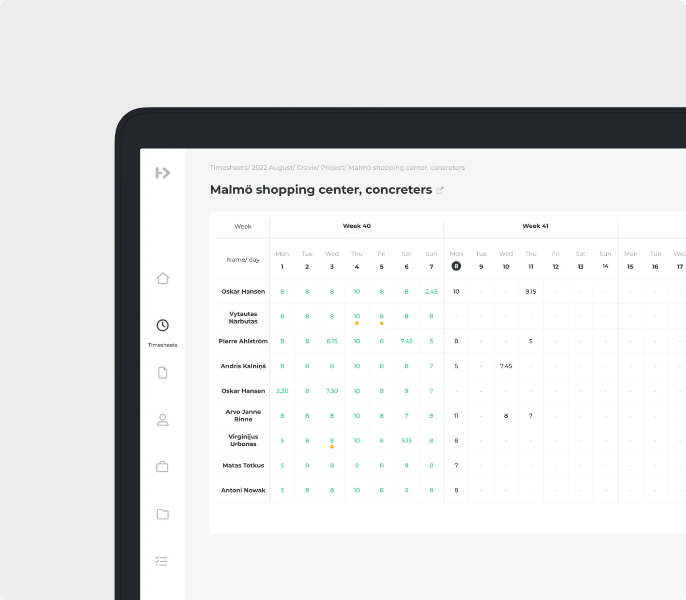Click Andris Kalniņš 7.45 cell on day 10

coord(506,366)
